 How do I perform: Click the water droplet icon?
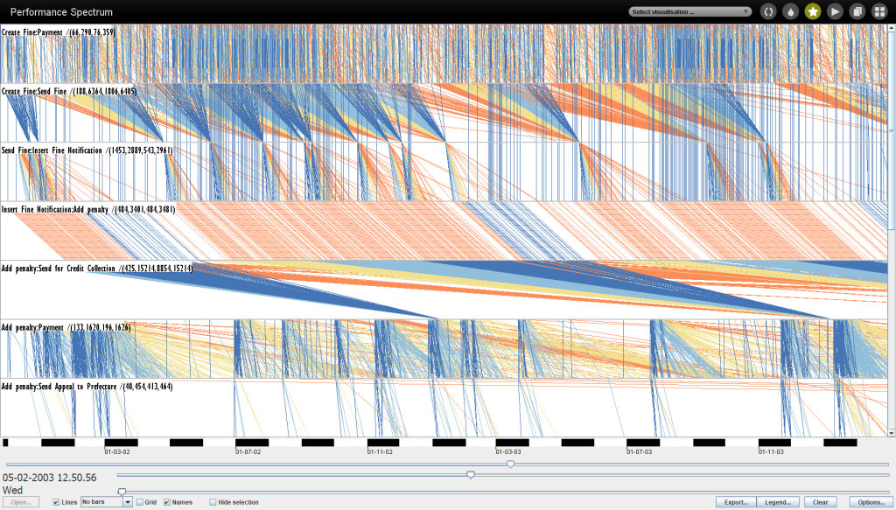click(791, 11)
